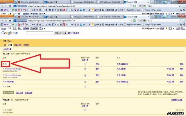Run the search with the lower magnifier icon
The height and width of the screenshot is (116, 186).
pos(180,21)
